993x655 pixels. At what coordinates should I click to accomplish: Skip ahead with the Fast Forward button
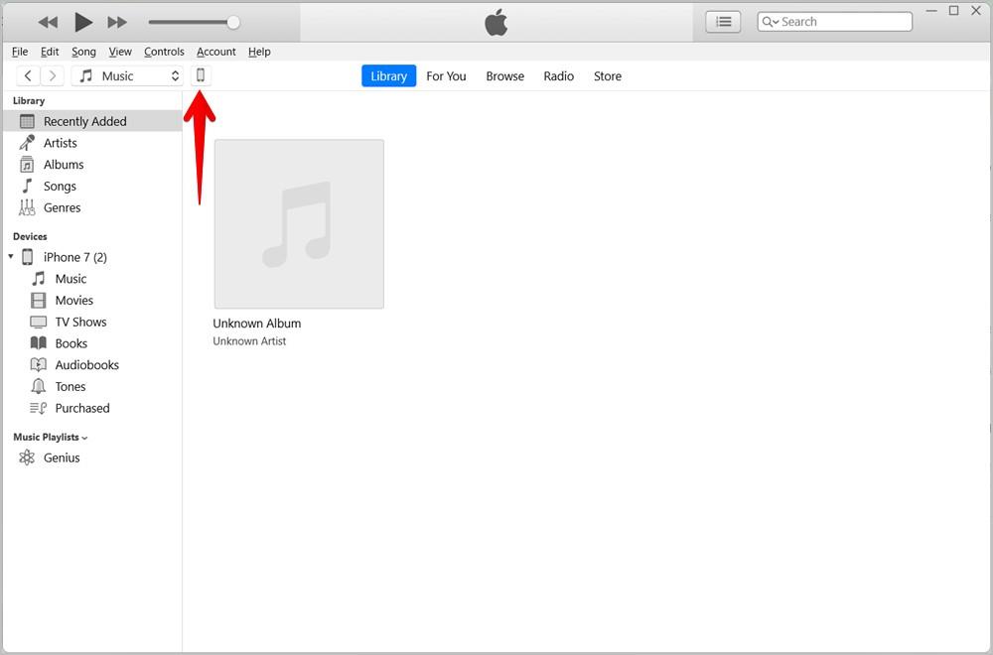click(117, 22)
